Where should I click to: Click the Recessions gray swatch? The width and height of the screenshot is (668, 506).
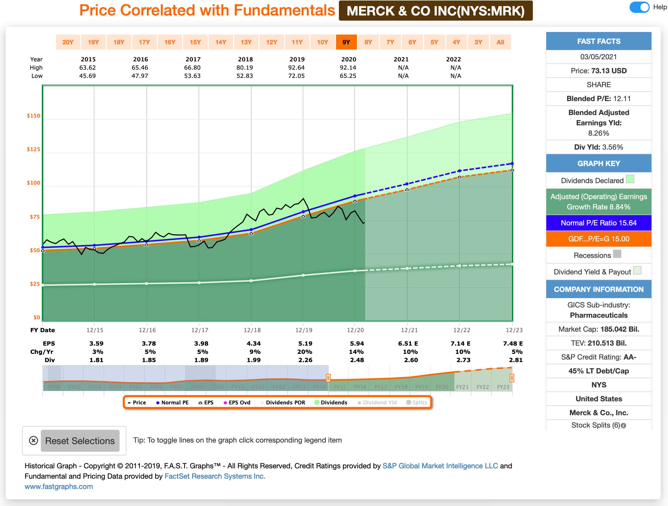617,254
